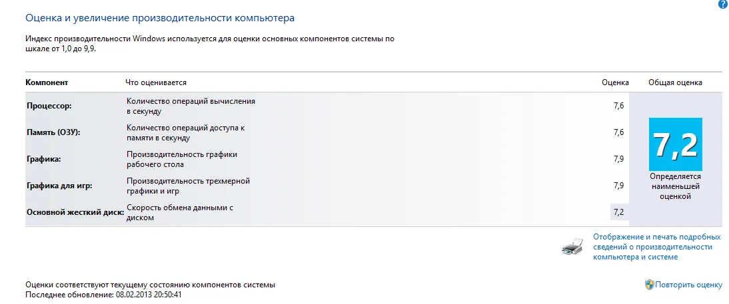Select the Память (ОЗУ) component label
This screenshot has height=304, width=729.
[53, 132]
